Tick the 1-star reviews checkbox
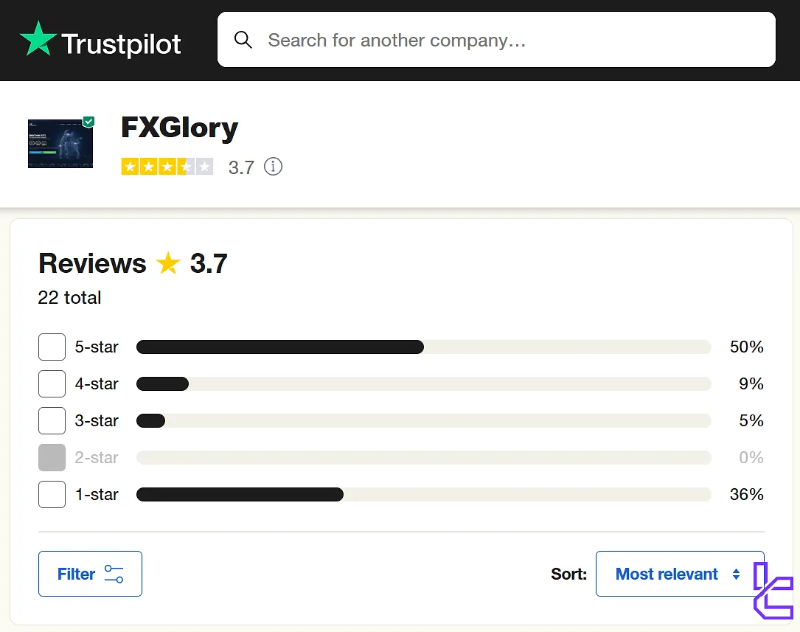 52,494
